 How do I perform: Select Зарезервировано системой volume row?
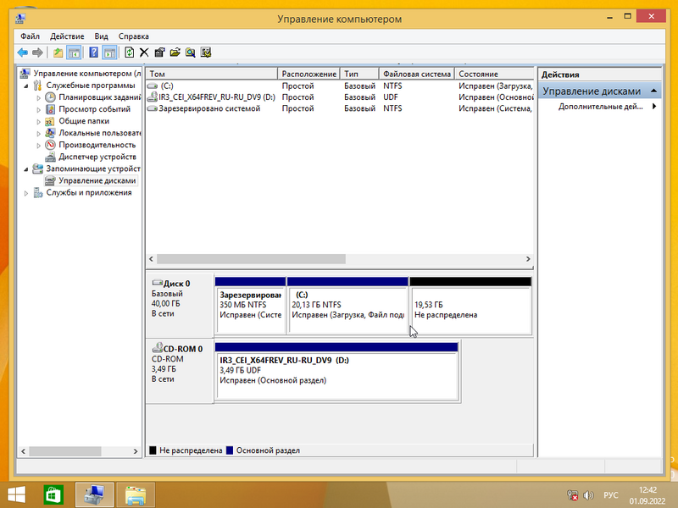click(x=340, y=108)
